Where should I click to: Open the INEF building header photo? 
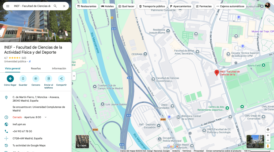pos(36,21)
